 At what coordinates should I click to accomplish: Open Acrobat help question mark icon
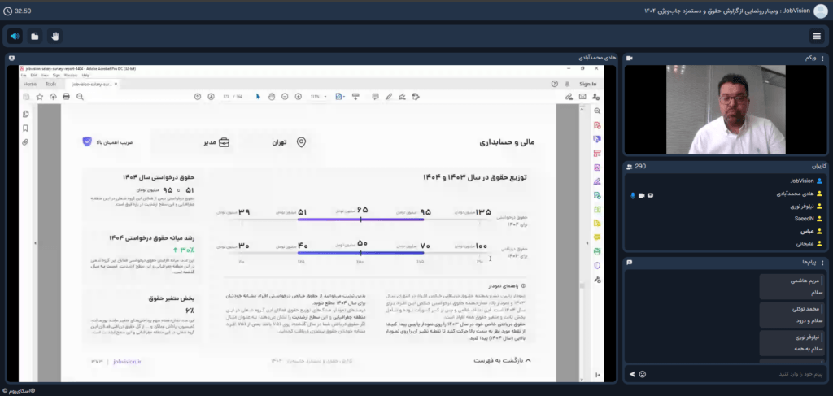[x=555, y=84]
